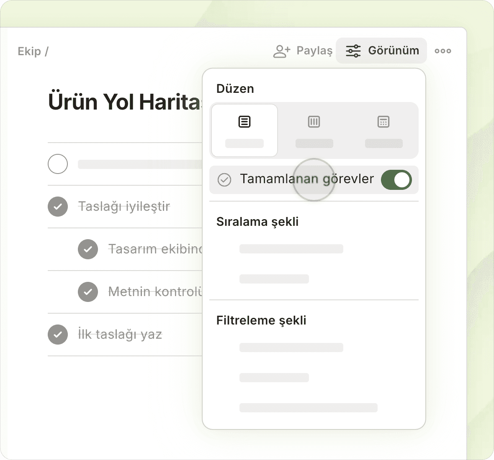Uncheck the Metnin kontrolü subtask
The image size is (494, 460).
click(88, 292)
